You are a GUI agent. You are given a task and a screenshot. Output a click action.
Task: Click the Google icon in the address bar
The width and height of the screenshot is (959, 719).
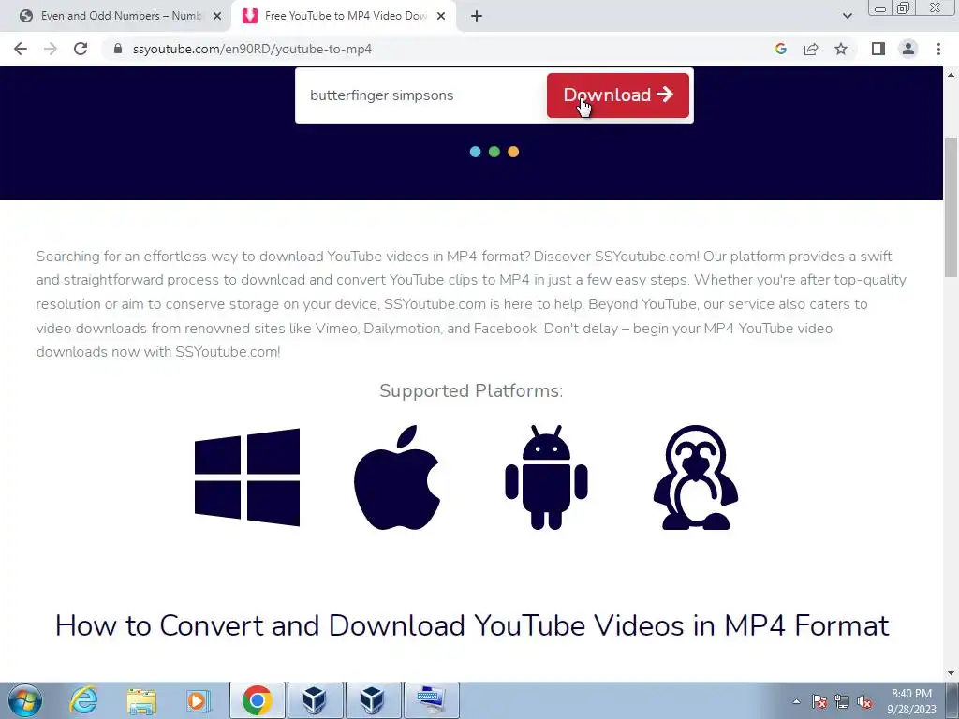780,49
